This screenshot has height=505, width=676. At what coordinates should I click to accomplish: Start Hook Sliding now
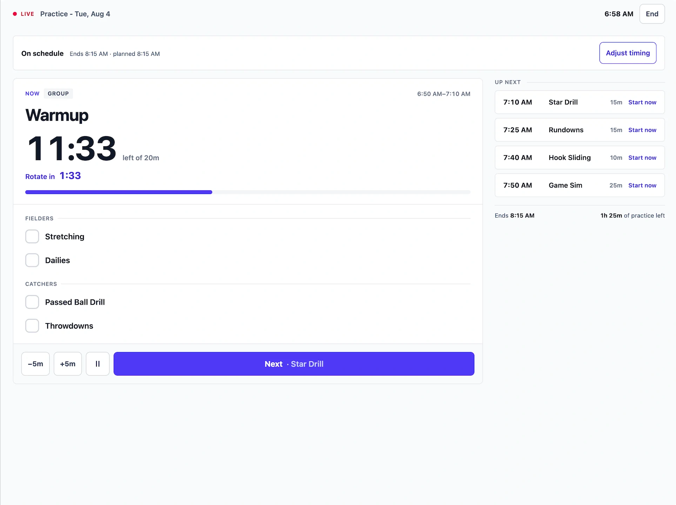(x=642, y=158)
